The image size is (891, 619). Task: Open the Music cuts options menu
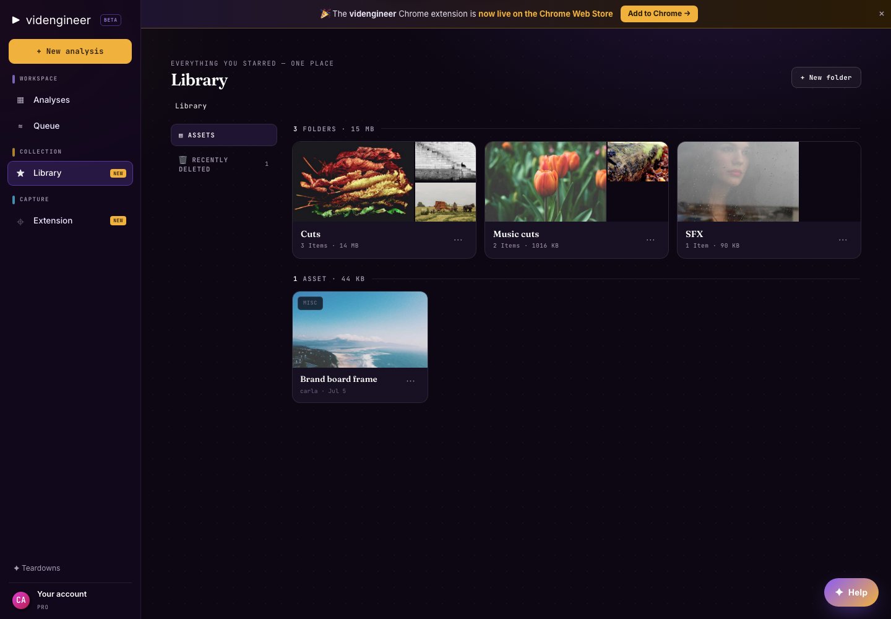[650, 240]
